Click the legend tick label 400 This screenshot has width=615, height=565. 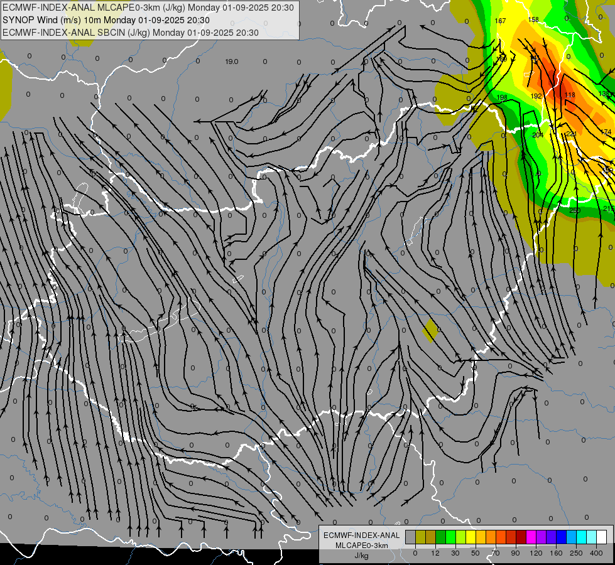click(x=596, y=553)
